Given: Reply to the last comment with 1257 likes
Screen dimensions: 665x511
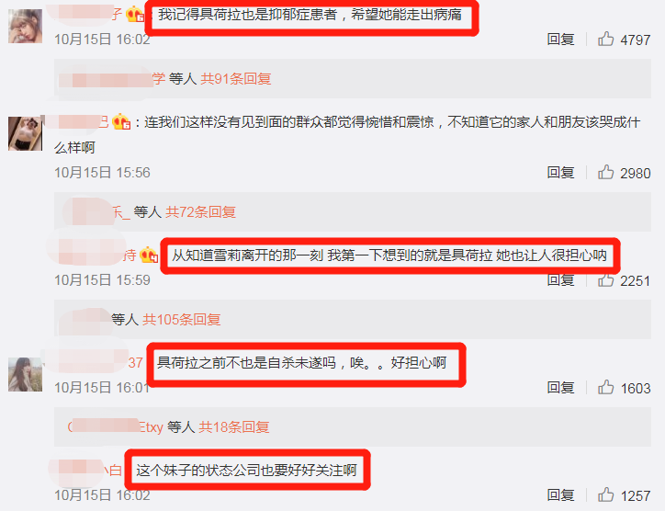Looking at the screenshot, I should [x=560, y=494].
